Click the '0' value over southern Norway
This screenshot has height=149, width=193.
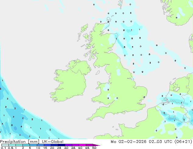(177, 18)
